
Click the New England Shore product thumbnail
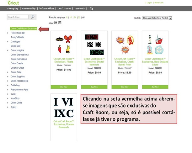(155, 44)
